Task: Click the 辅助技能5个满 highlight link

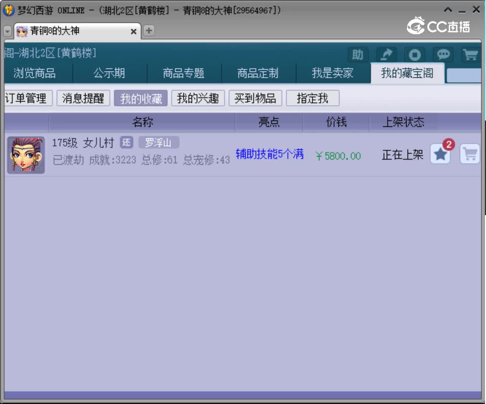Action: click(x=270, y=154)
